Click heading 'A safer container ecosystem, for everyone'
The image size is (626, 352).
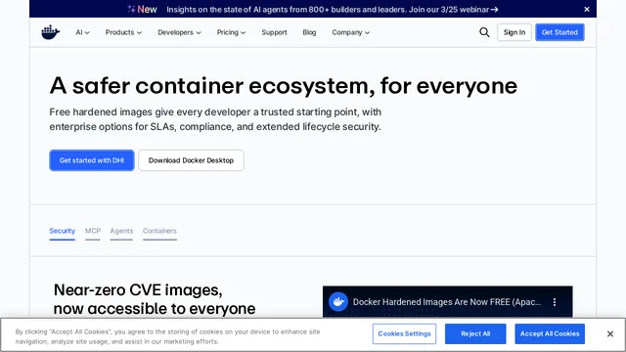tap(284, 86)
